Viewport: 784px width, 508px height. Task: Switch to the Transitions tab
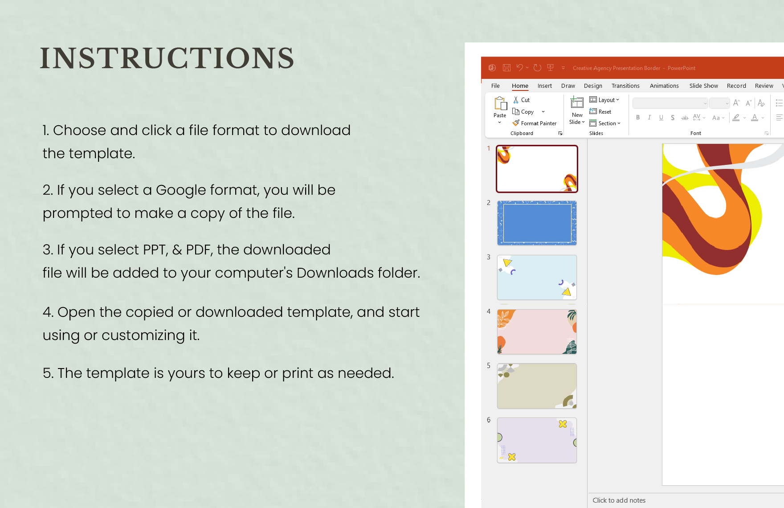click(625, 86)
